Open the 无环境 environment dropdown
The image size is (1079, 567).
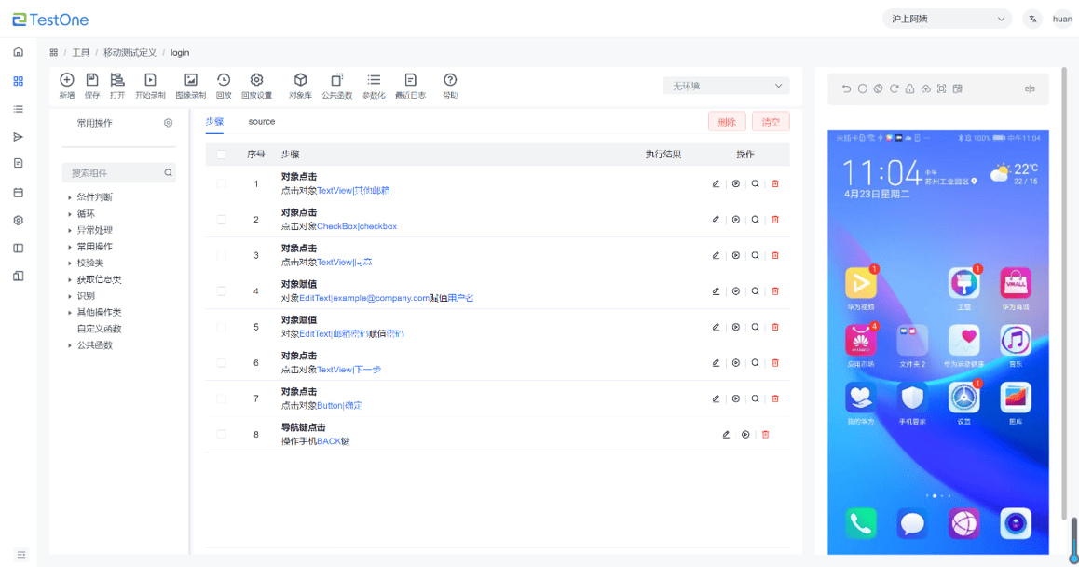(x=726, y=85)
